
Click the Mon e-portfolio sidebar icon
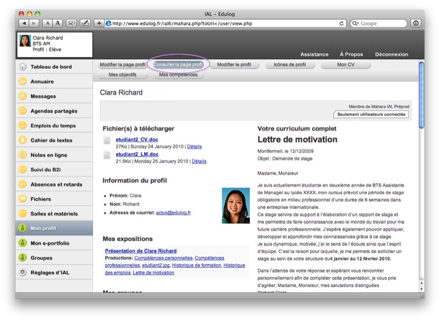(23, 243)
